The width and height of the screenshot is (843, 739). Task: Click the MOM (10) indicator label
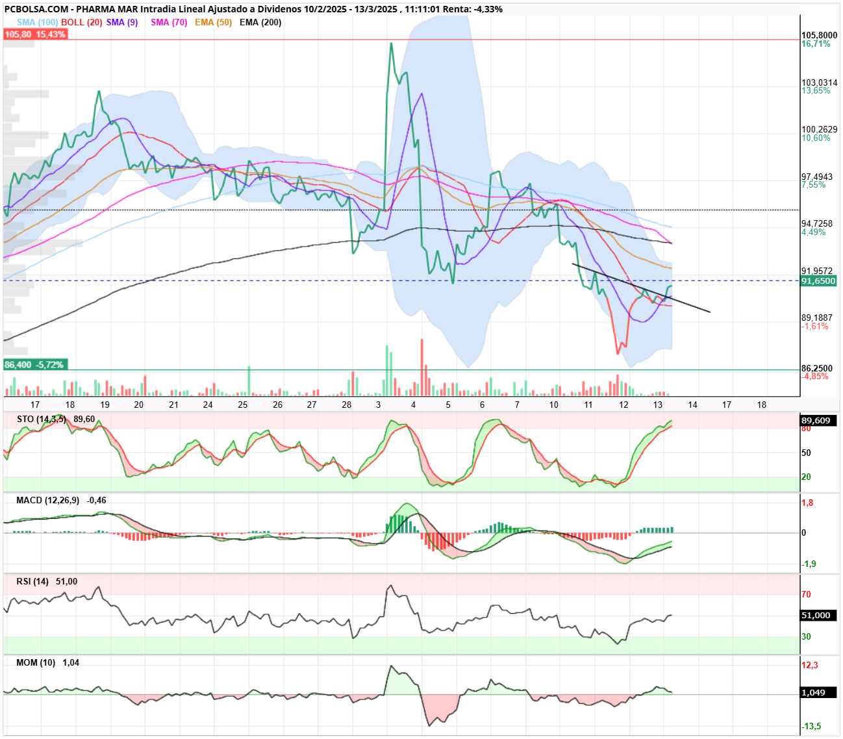pos(36,663)
